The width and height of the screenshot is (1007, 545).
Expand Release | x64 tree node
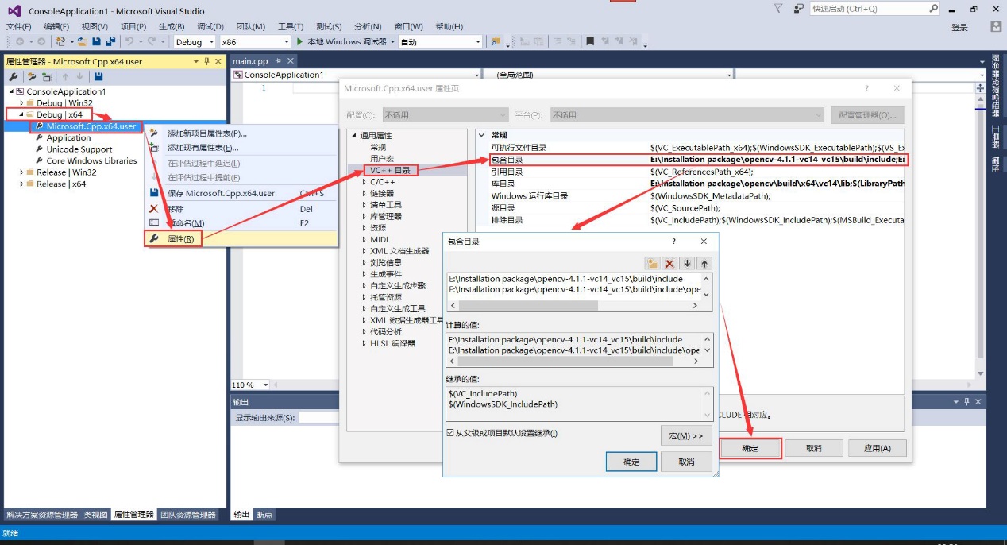pyautogui.click(x=22, y=184)
